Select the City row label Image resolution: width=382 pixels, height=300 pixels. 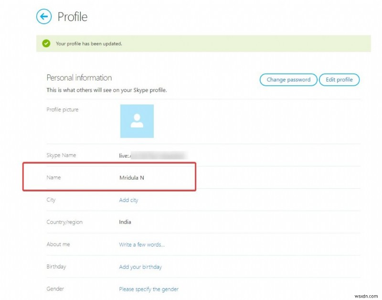[51, 200]
